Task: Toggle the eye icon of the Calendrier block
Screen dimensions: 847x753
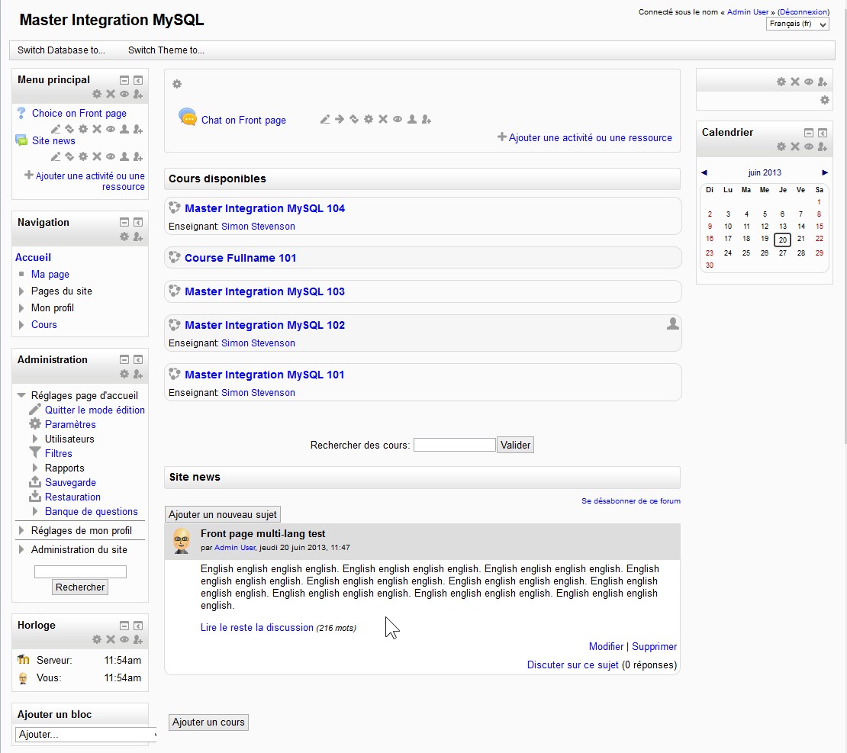Action: tap(809, 146)
